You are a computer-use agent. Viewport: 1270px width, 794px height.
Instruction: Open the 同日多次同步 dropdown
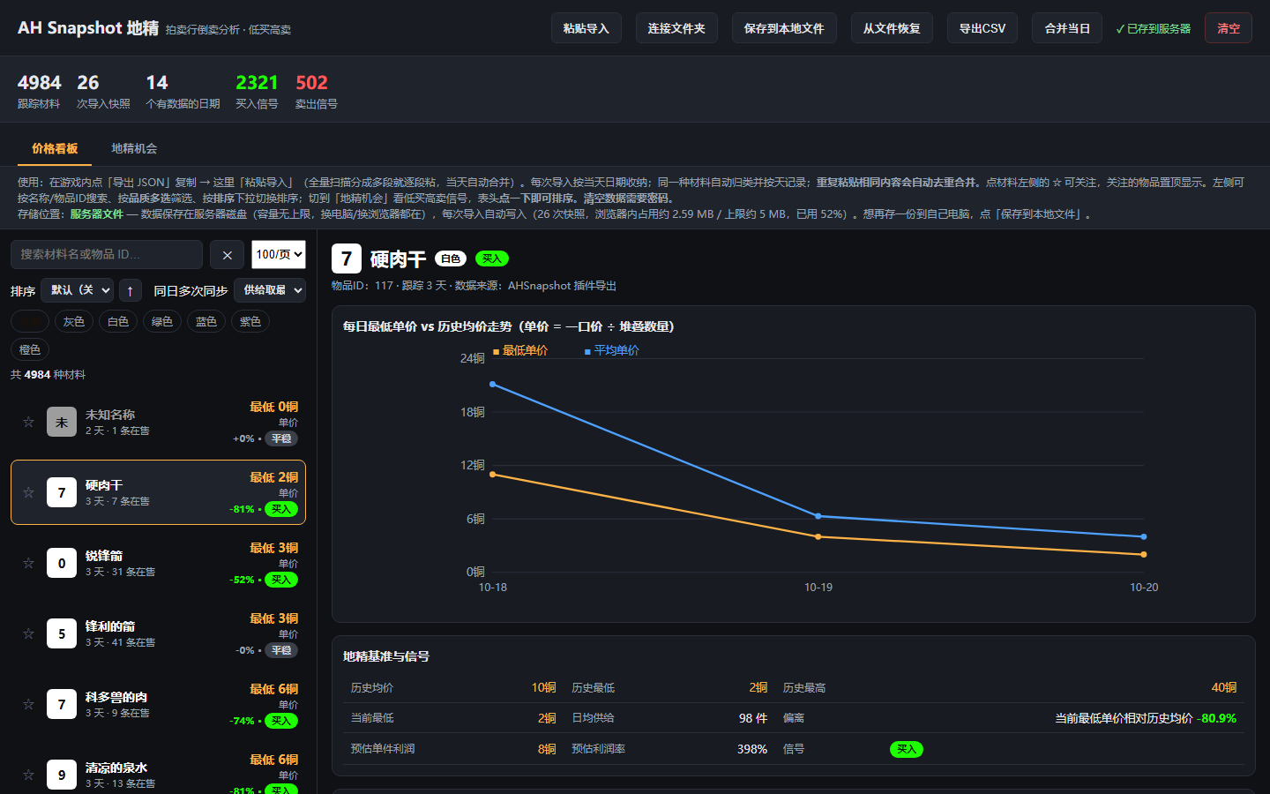point(270,290)
